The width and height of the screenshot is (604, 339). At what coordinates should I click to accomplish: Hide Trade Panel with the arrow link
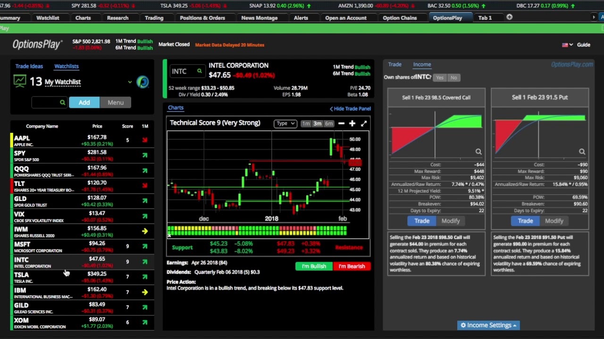[350, 109]
